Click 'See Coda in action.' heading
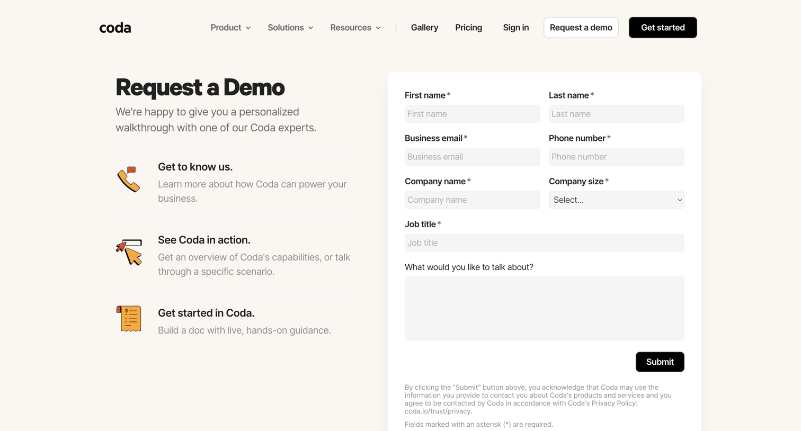Image resolution: width=801 pixels, height=431 pixels. (x=204, y=240)
